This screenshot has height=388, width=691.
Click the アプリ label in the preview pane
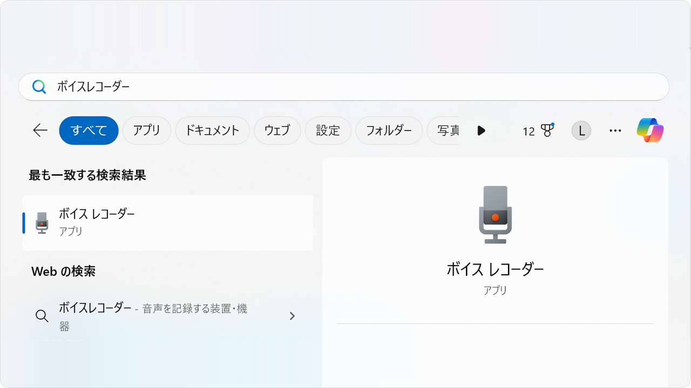point(495,290)
